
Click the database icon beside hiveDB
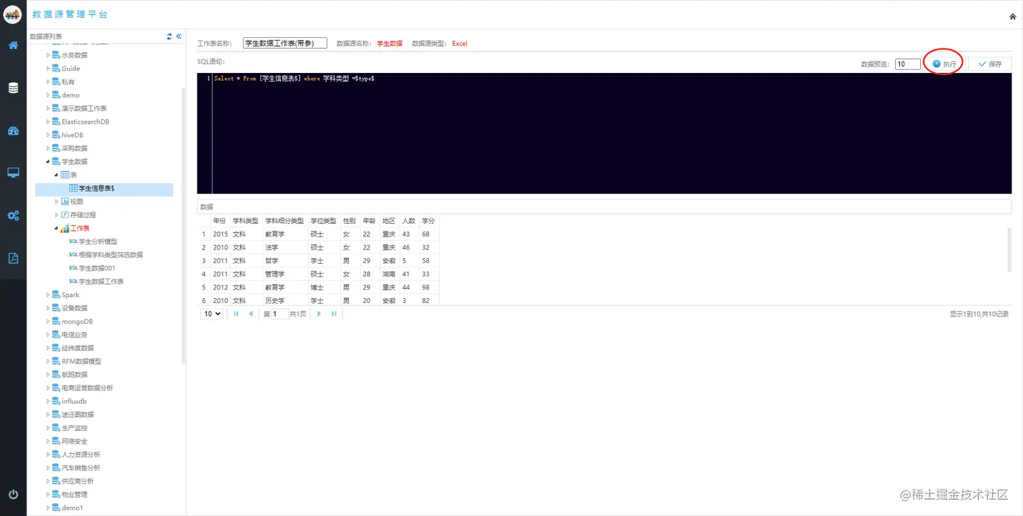tap(56, 135)
